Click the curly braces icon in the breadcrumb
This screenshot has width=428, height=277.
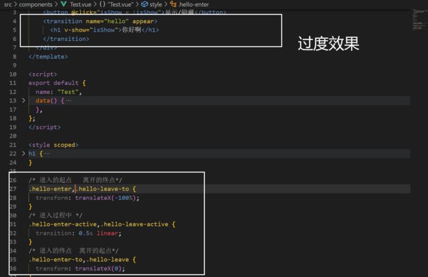[x=102, y=4]
